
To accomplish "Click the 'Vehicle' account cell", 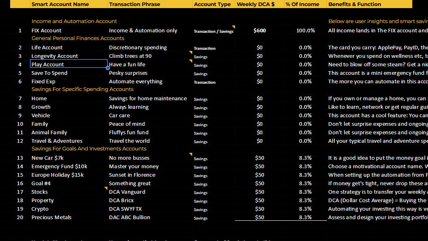I will (x=69, y=115).
